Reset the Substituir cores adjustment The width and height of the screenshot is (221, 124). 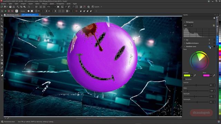pyautogui.click(x=212, y=46)
